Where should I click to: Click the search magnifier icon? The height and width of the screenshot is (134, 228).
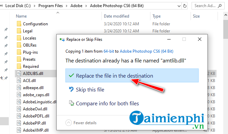pos(220,6)
